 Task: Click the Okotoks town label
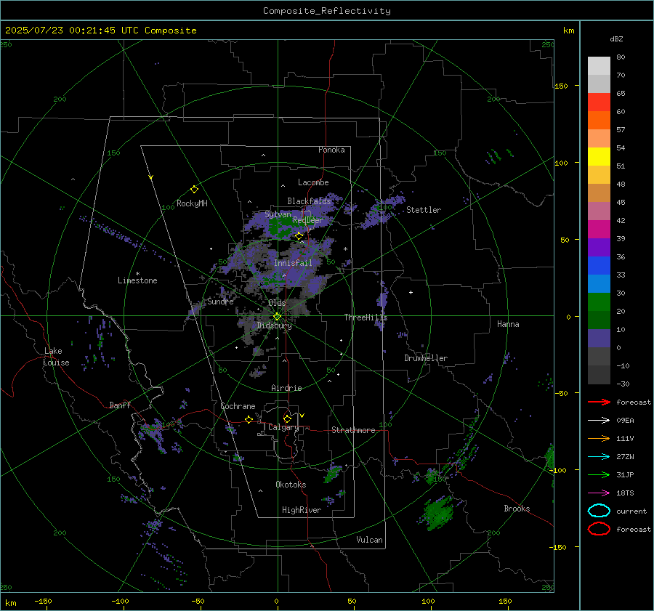pyautogui.click(x=291, y=485)
